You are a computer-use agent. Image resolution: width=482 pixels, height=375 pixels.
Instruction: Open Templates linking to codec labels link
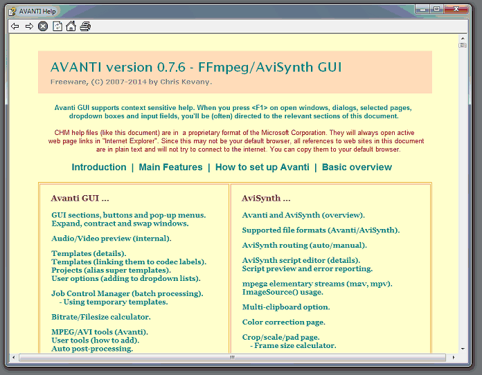129,262
